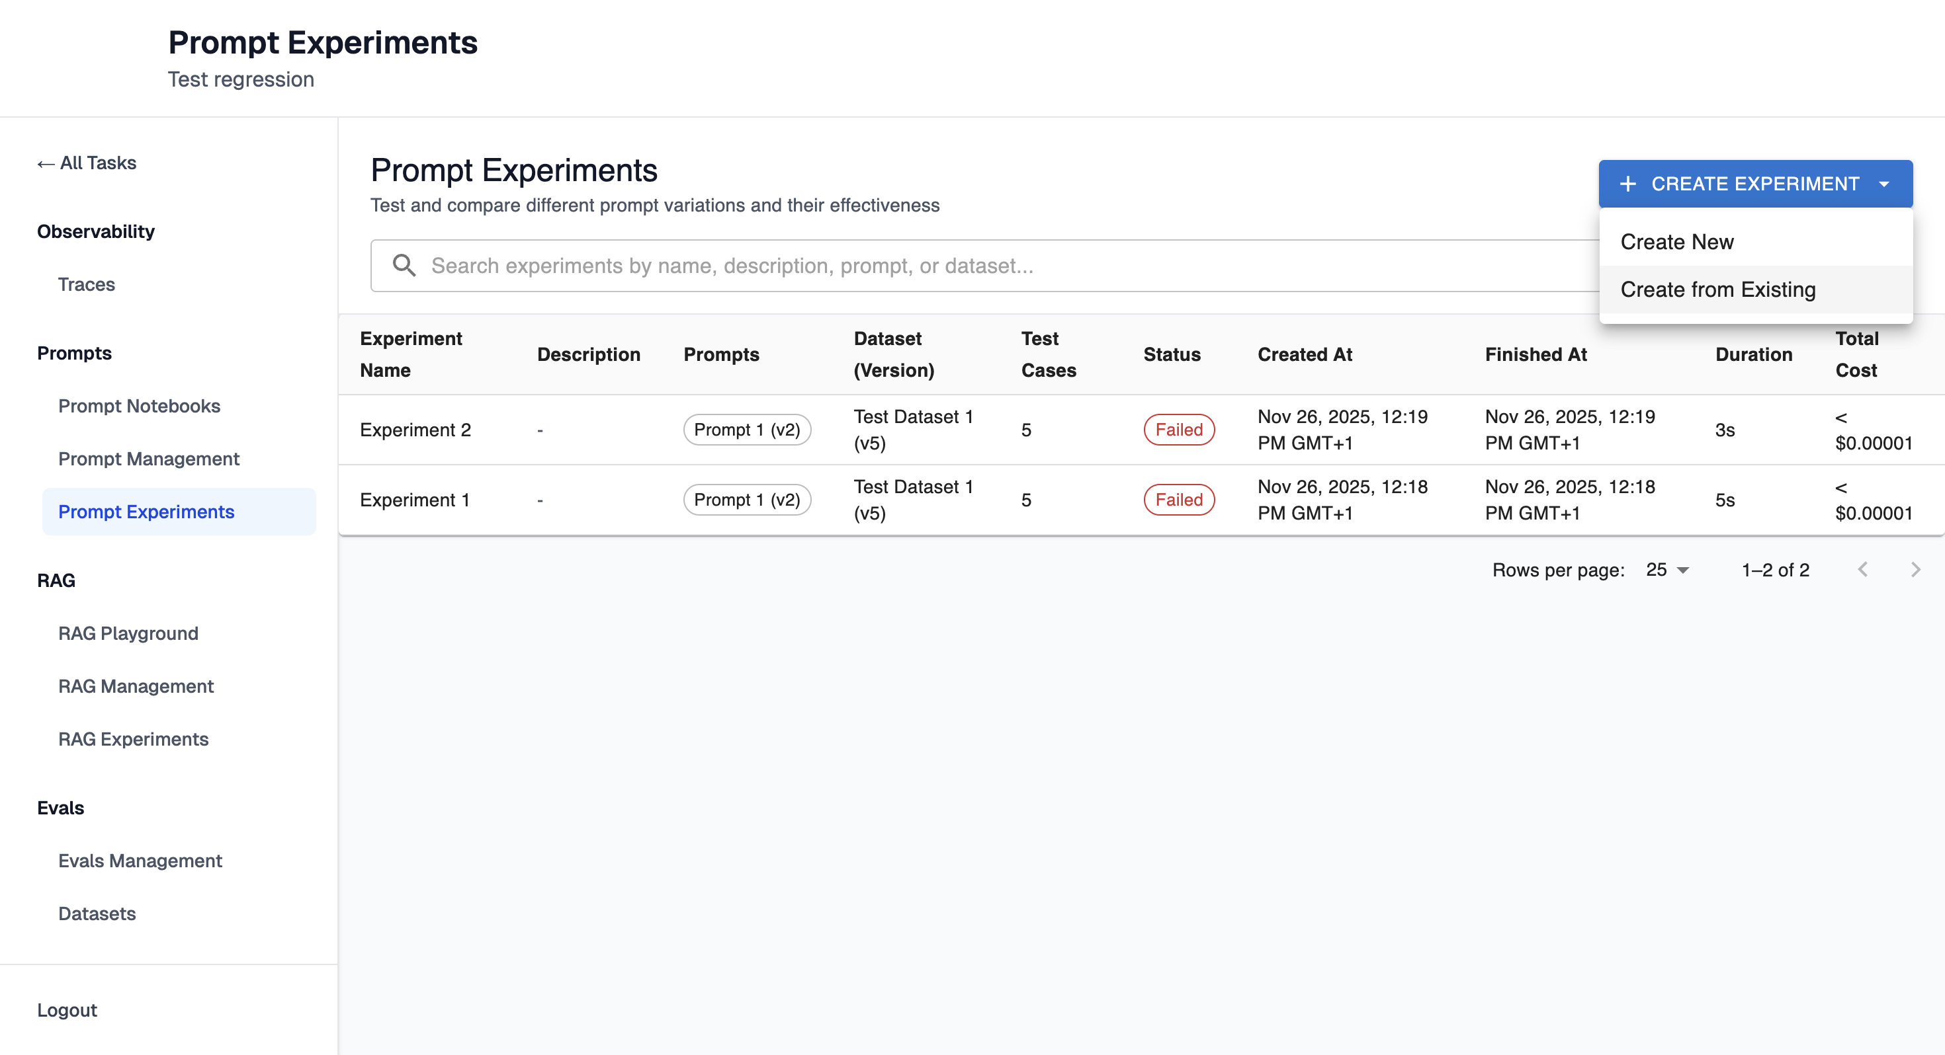Open Traces in the sidebar
Image resolution: width=1945 pixels, height=1055 pixels.
pos(87,284)
